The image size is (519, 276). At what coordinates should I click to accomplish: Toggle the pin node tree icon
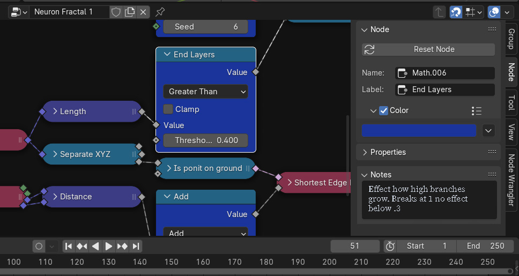click(x=160, y=12)
